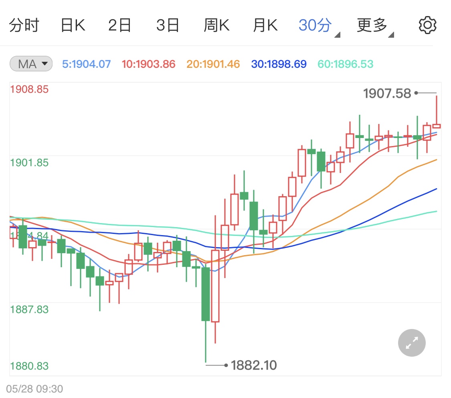This screenshot has height=398, width=451.
Task: Select the 2日 chart tab
Action: (119, 25)
